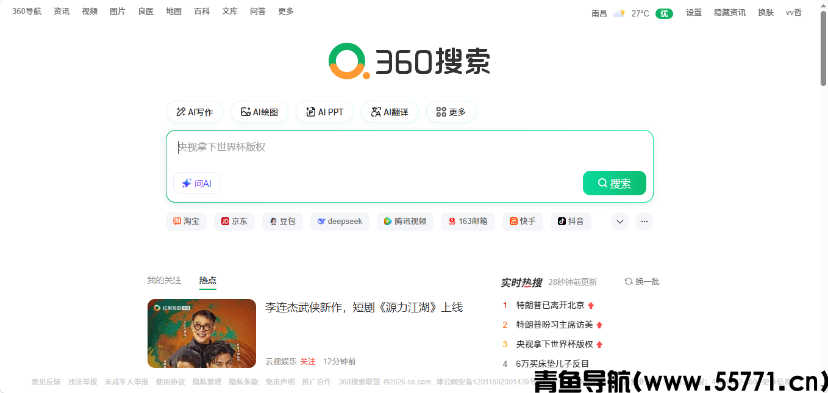Open 隐私条款 footer link
This screenshot has height=393, width=828.
click(243, 382)
